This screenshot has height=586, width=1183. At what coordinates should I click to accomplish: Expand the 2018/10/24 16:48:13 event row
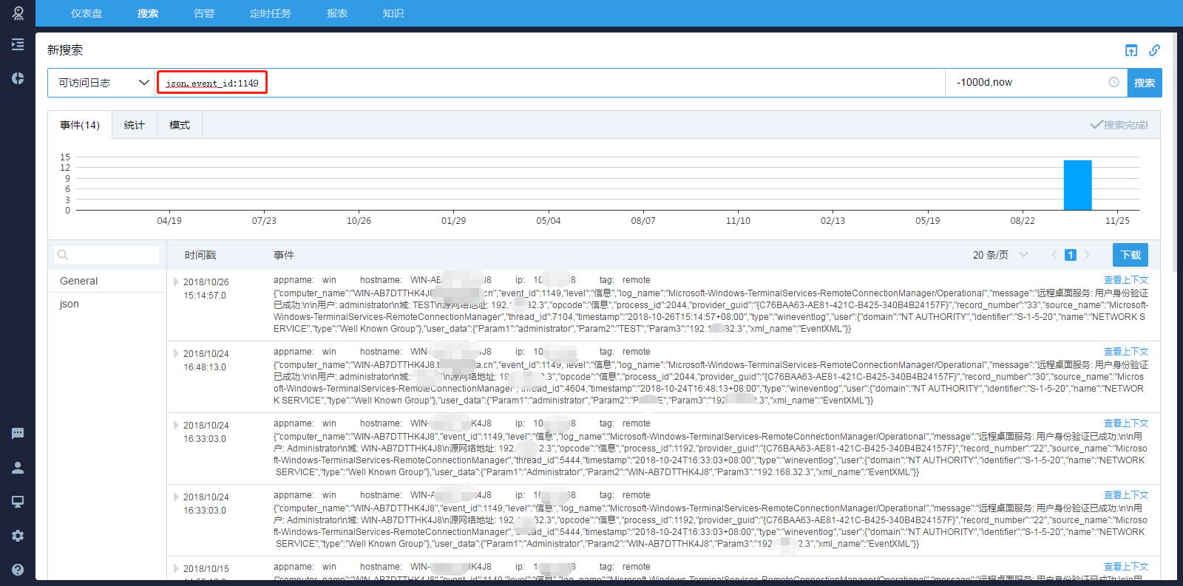[176, 354]
